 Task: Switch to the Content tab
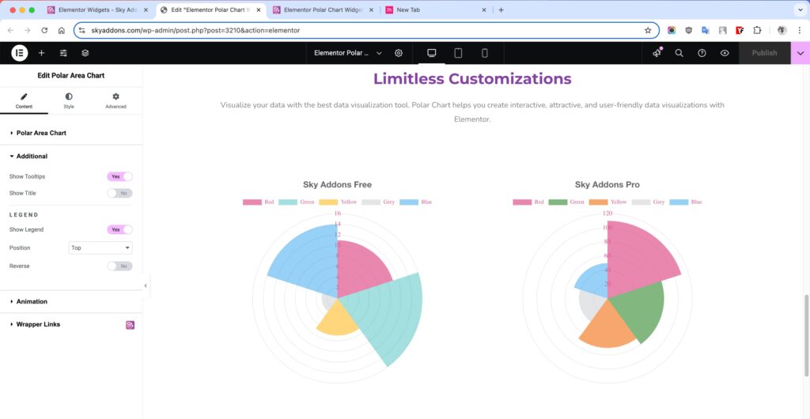24,100
